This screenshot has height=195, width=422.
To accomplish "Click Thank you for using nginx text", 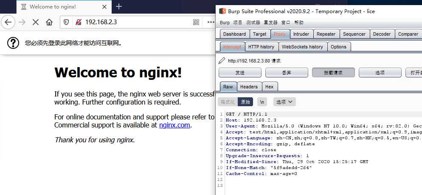I will tap(95, 140).
